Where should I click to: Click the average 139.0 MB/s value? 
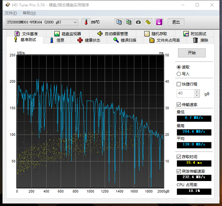pyautogui.click(x=194, y=145)
